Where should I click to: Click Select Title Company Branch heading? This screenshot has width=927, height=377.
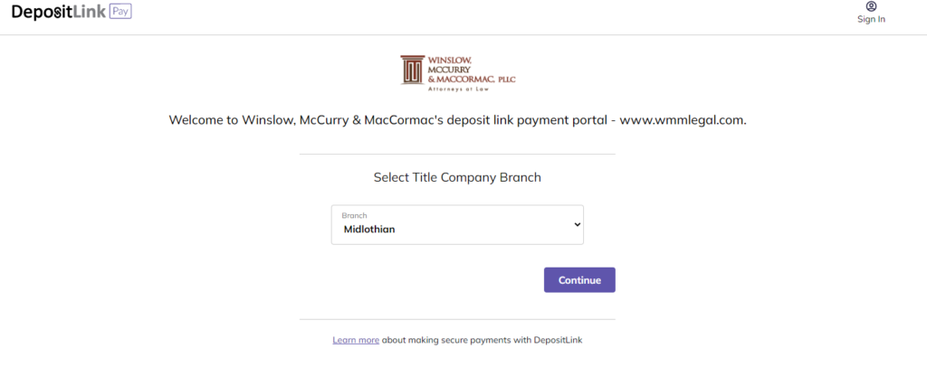(457, 177)
